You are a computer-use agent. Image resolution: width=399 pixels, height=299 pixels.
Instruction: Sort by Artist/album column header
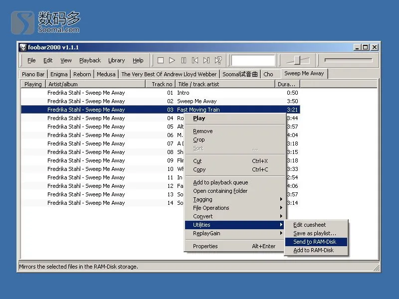[x=95, y=84]
